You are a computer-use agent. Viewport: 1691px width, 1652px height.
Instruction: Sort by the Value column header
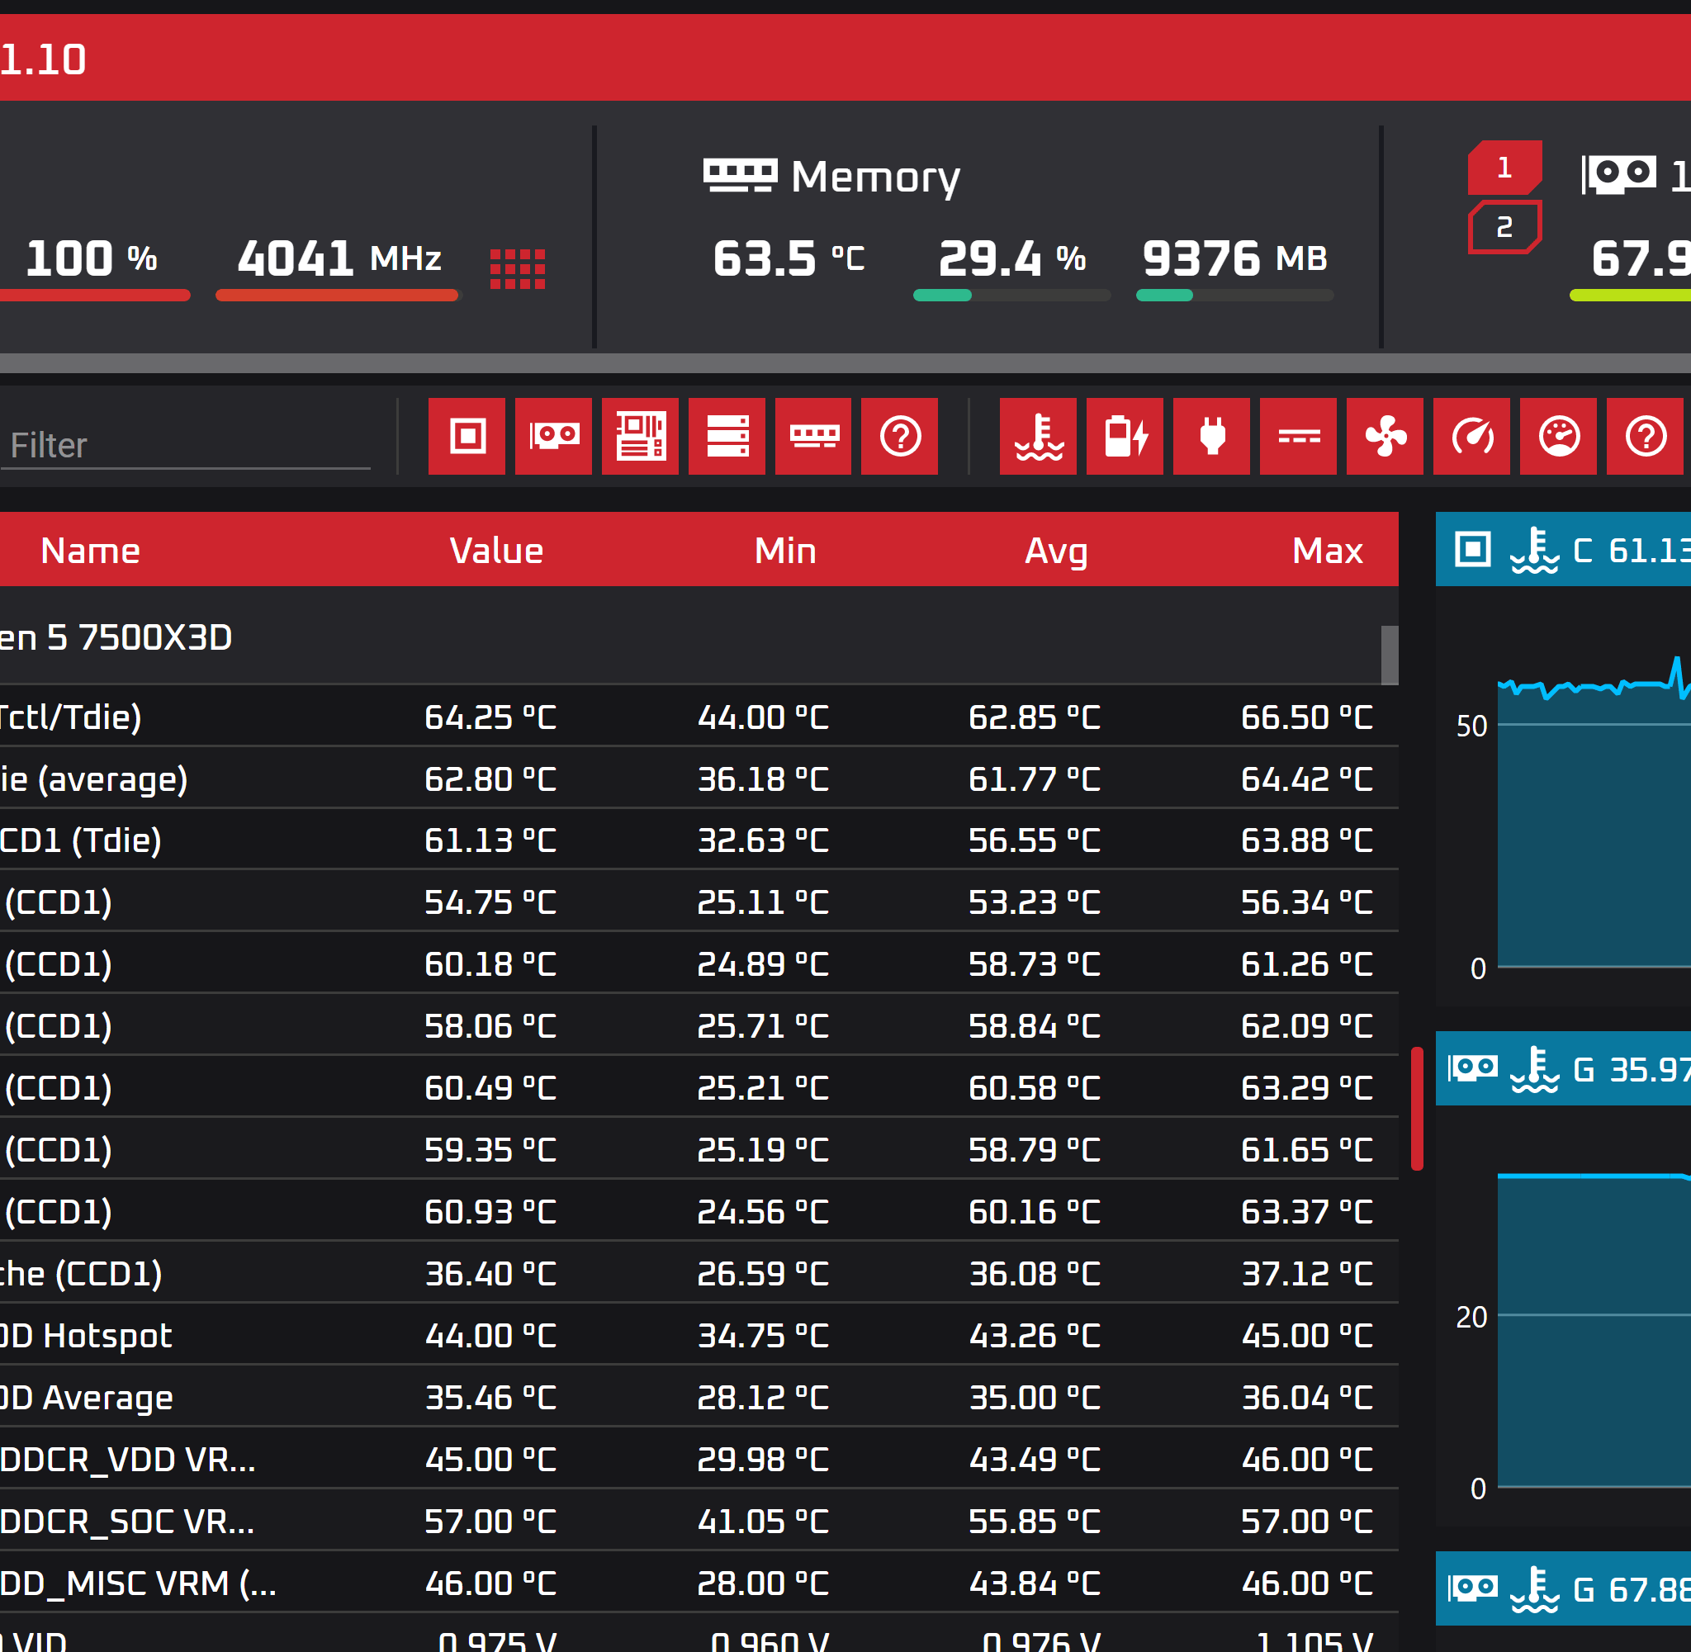coord(496,551)
